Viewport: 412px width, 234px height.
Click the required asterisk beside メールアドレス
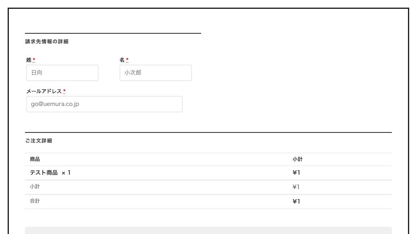click(64, 91)
